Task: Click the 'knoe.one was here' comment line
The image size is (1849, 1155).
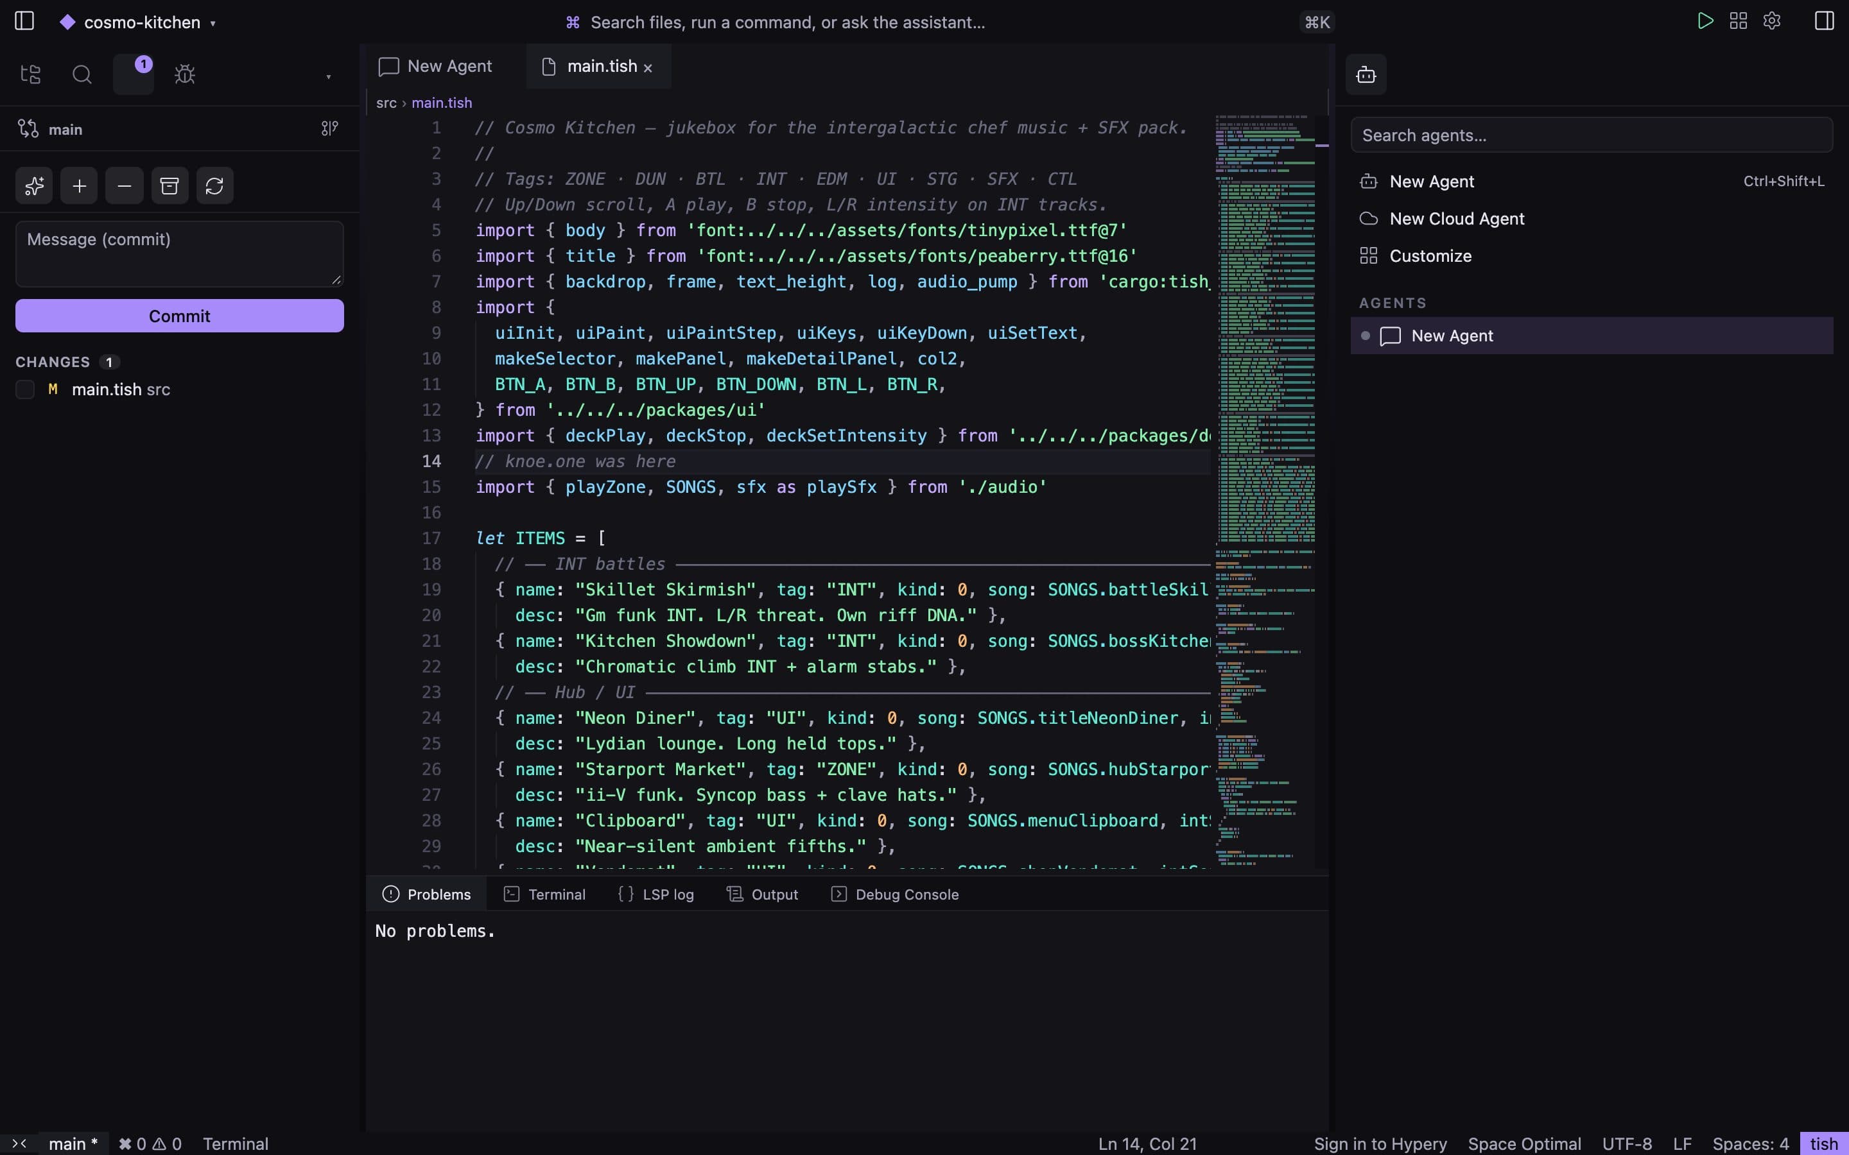Action: [x=575, y=461]
